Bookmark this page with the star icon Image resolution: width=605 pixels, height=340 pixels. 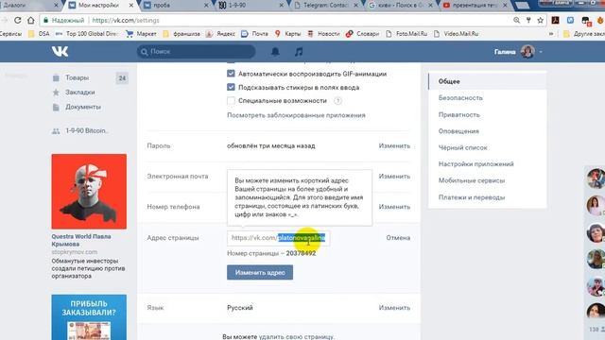(540, 20)
